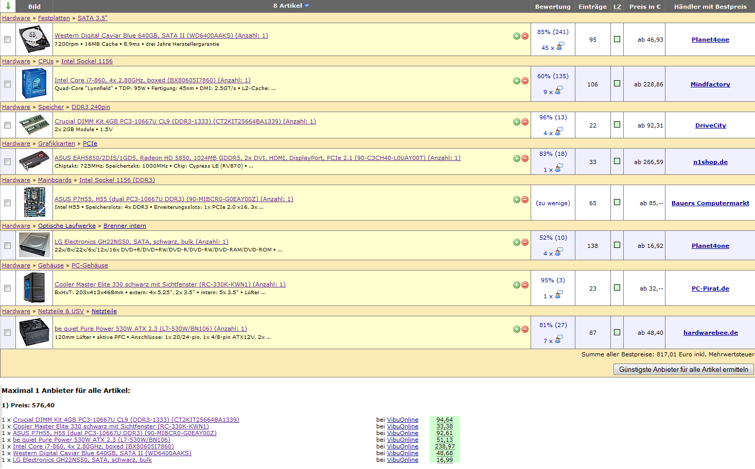Open the PC-Pirat.de dealer link
Viewport: 755px width, 469px height.
point(710,288)
